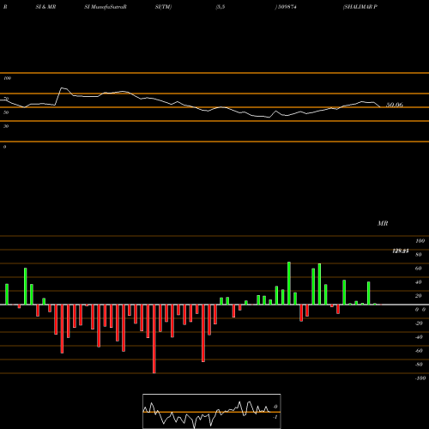Click the "SI & MR" header text
Screen dimensions: 429x429
45,7
